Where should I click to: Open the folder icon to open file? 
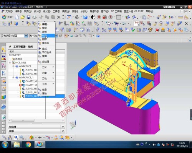[23, 17]
